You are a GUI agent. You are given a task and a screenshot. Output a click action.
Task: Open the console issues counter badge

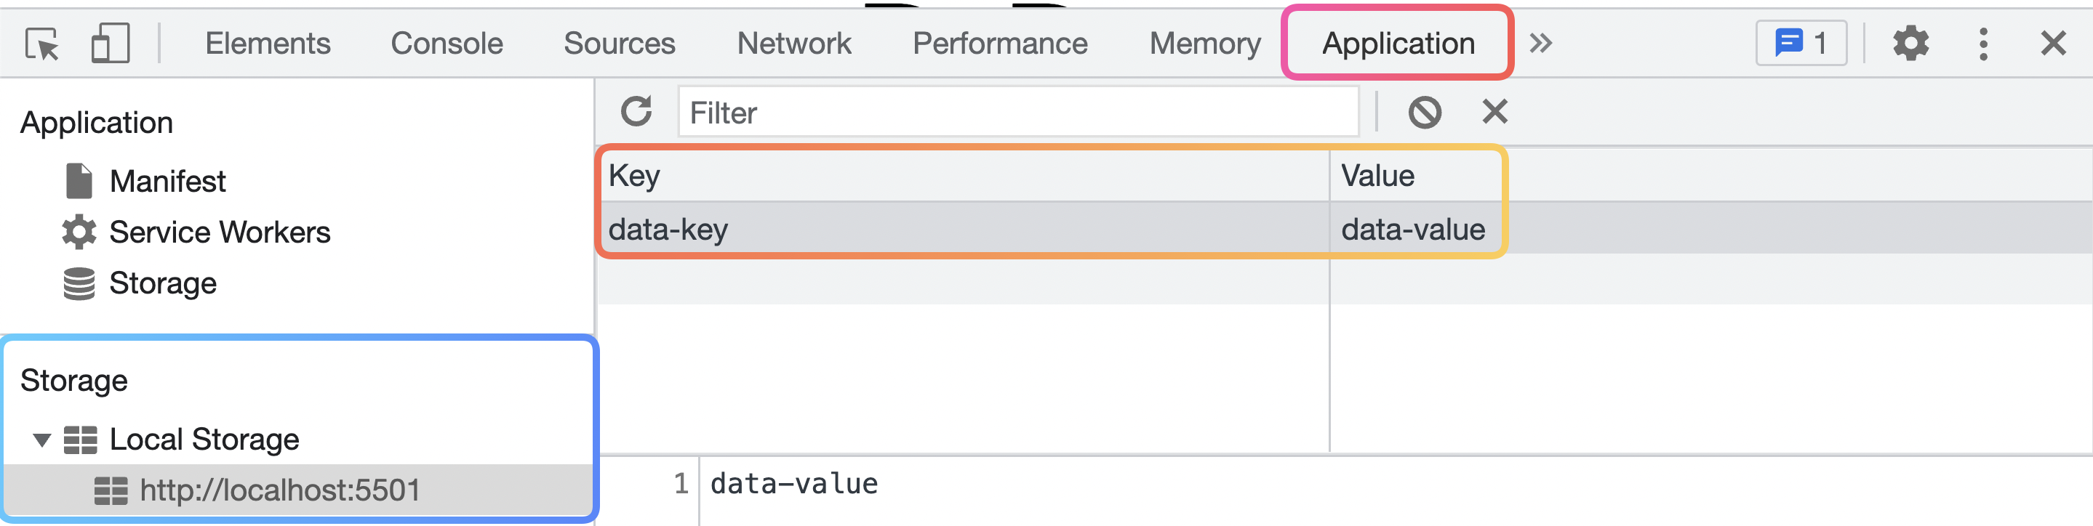click(x=1801, y=44)
